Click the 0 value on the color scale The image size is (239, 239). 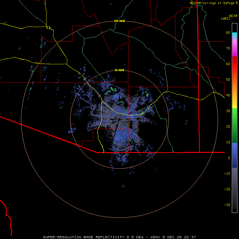229,158
